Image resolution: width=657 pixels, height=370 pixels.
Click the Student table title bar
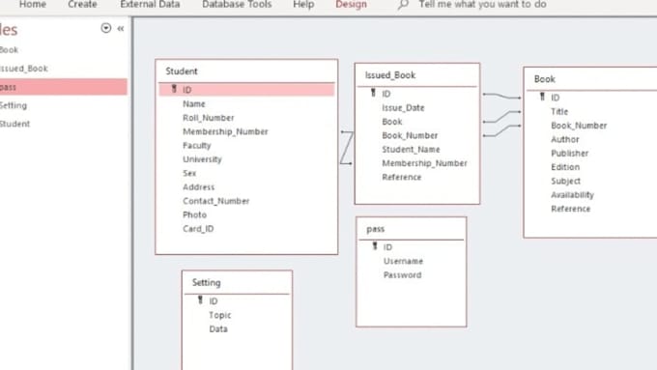246,71
